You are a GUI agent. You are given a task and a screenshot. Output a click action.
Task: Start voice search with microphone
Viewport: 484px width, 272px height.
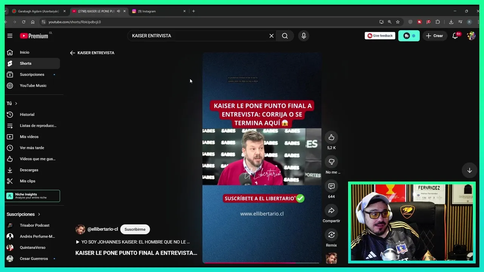pos(304,36)
